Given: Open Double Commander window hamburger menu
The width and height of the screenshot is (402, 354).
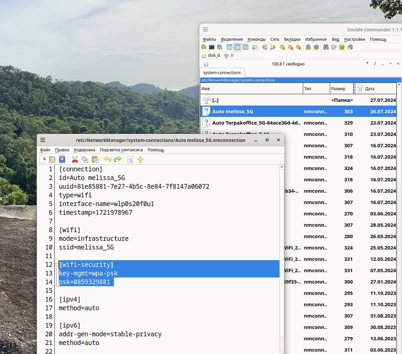Looking at the screenshot, I should coord(205,30).
